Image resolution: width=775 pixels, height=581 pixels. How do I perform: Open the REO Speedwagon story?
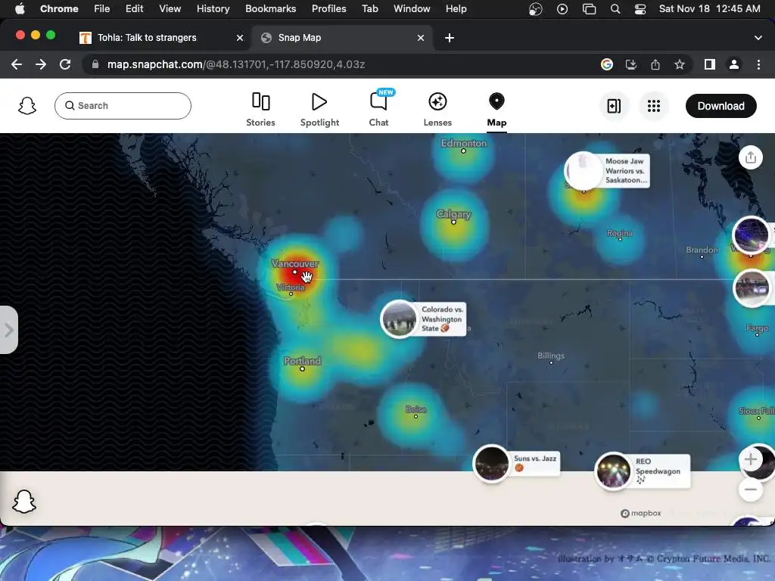point(643,471)
